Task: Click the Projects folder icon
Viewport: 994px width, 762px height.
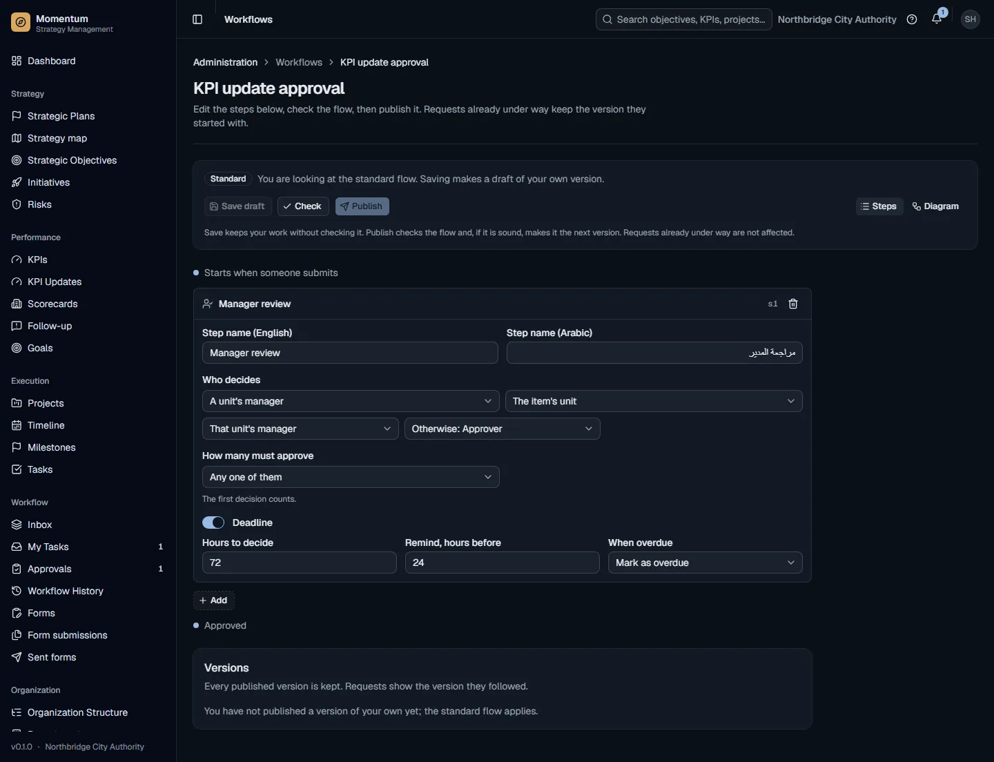Action: coord(17,403)
